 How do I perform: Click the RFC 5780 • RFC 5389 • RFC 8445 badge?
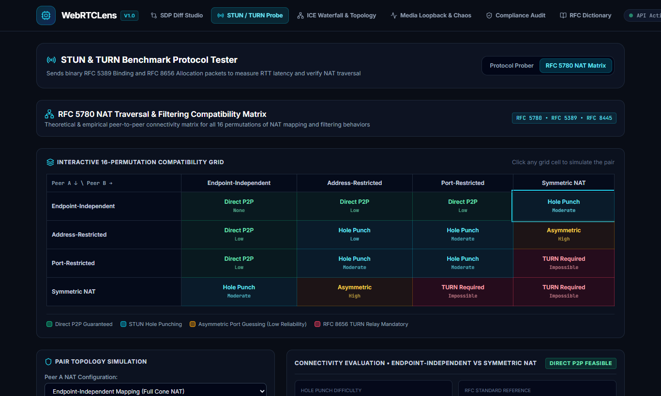564,118
